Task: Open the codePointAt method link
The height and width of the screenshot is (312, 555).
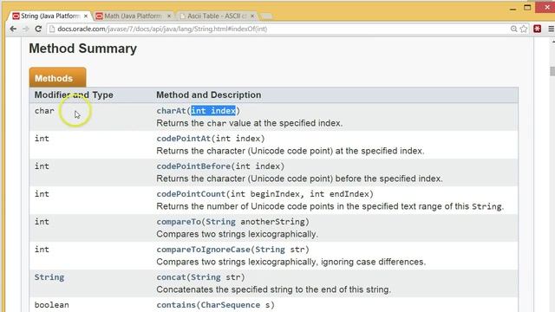Action: [x=183, y=139]
